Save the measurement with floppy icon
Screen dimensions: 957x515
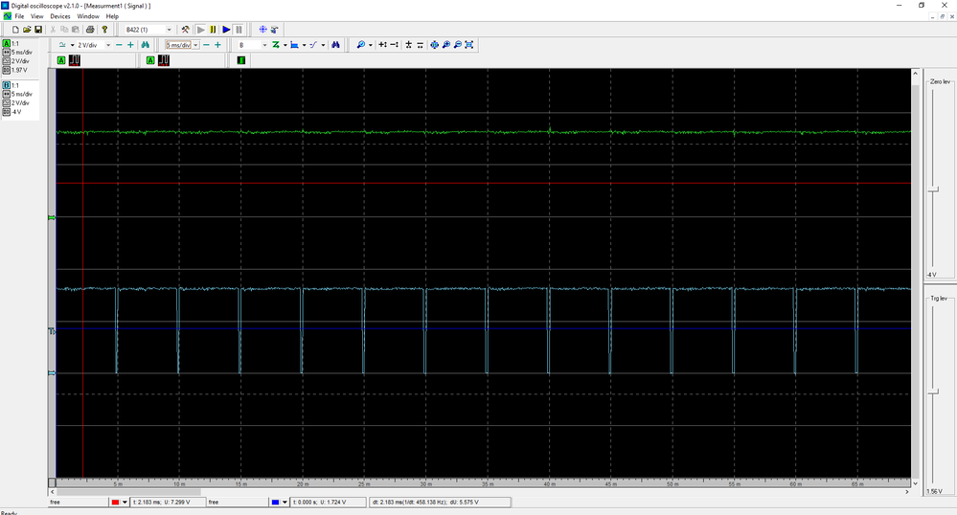(38, 30)
